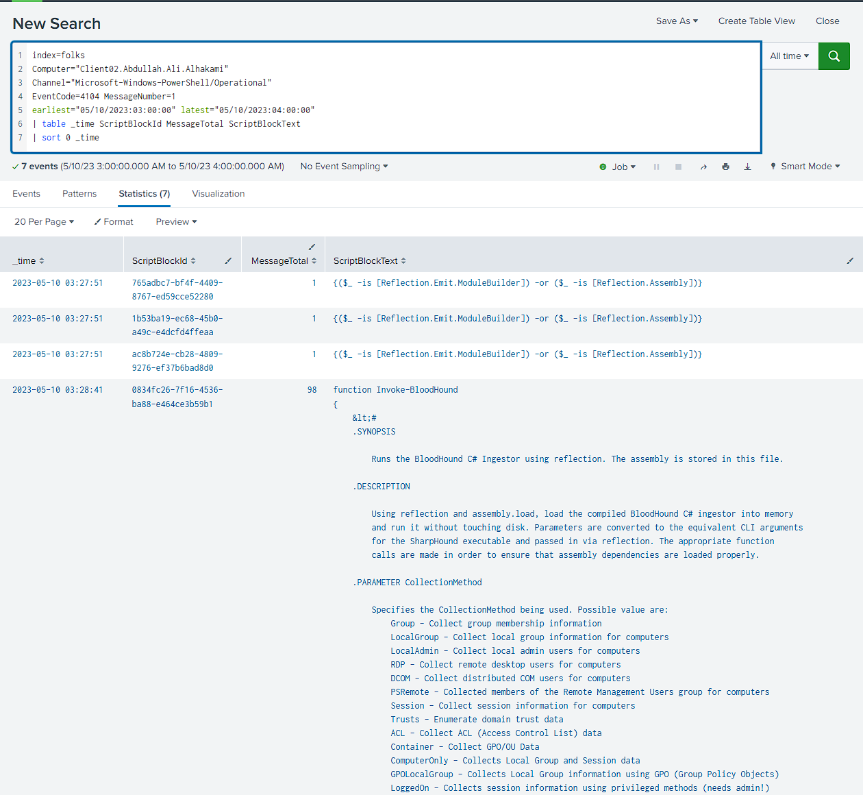Open Smart Mode selector
The image size is (863, 795).
805,167
